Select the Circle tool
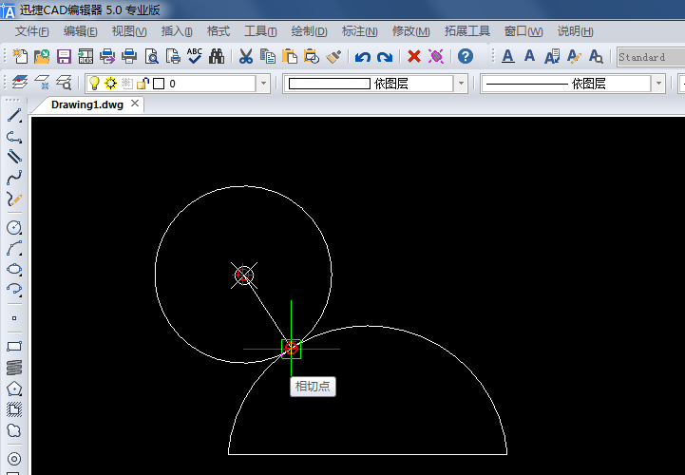 coord(14,228)
